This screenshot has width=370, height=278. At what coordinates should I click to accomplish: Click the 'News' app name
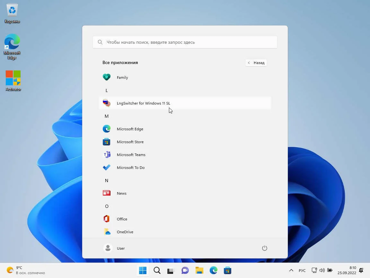pyautogui.click(x=121, y=193)
